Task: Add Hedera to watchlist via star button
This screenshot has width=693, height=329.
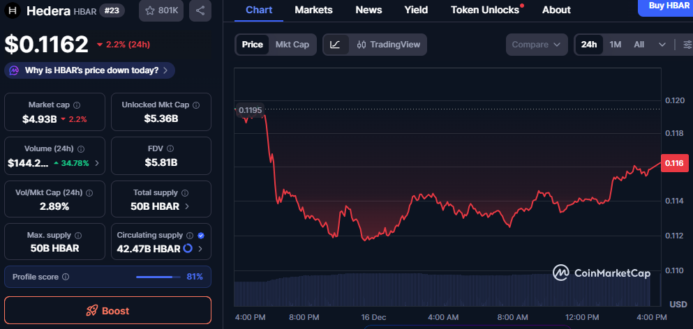Action: pyautogui.click(x=158, y=10)
